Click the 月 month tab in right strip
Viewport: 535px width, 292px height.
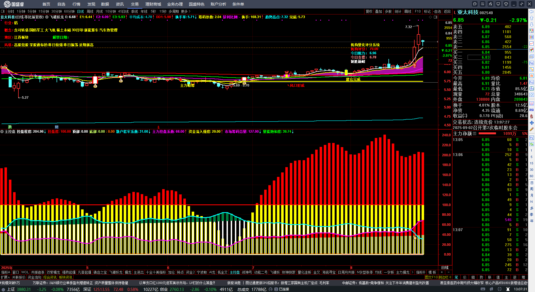532,195
